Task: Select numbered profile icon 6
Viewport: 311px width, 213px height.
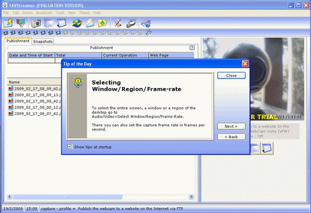Action: coord(43,33)
